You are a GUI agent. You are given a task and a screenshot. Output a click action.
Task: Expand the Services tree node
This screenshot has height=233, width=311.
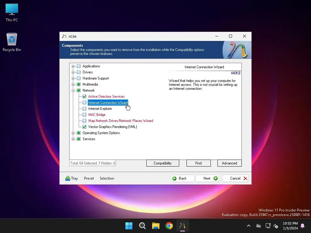coord(73,139)
